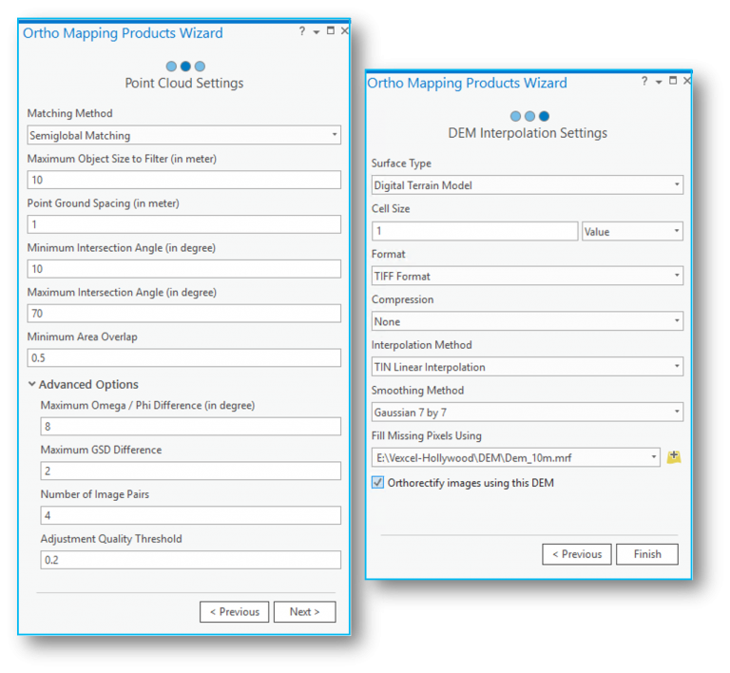Image resolution: width=730 pixels, height=673 pixels.
Task: Open Matching Method dropdown
Action: click(183, 135)
